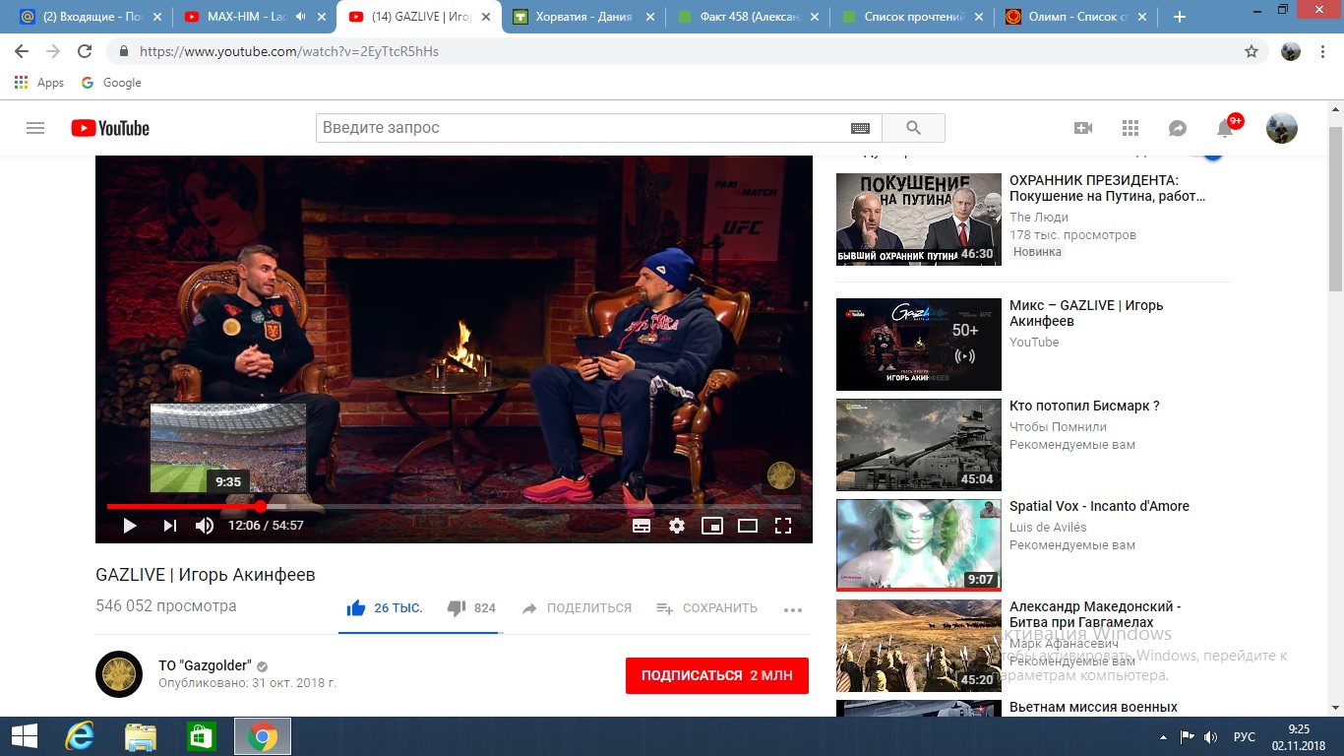Open the Apps bookmarks shortcut
Image resolution: width=1344 pixels, height=756 pixels.
(x=39, y=83)
